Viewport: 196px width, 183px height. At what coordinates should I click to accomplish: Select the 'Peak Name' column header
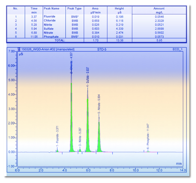pyautogui.click(x=52, y=8)
